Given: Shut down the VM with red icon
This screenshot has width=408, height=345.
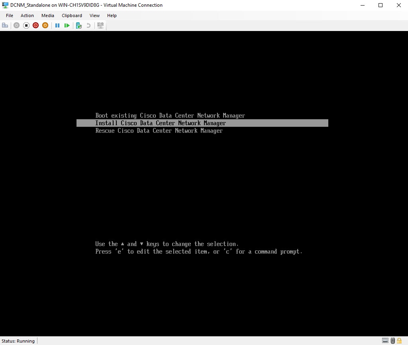Looking at the screenshot, I should tap(35, 25).
